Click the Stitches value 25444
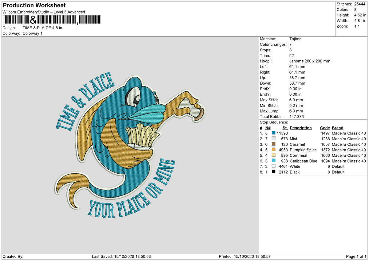 tap(360, 4)
